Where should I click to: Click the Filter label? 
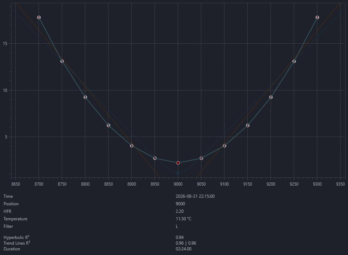point(8,226)
